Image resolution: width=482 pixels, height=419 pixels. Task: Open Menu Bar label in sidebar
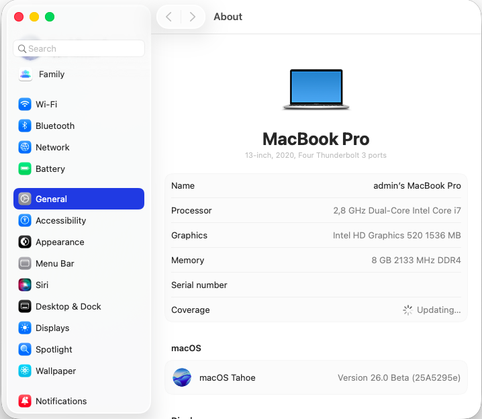55,263
